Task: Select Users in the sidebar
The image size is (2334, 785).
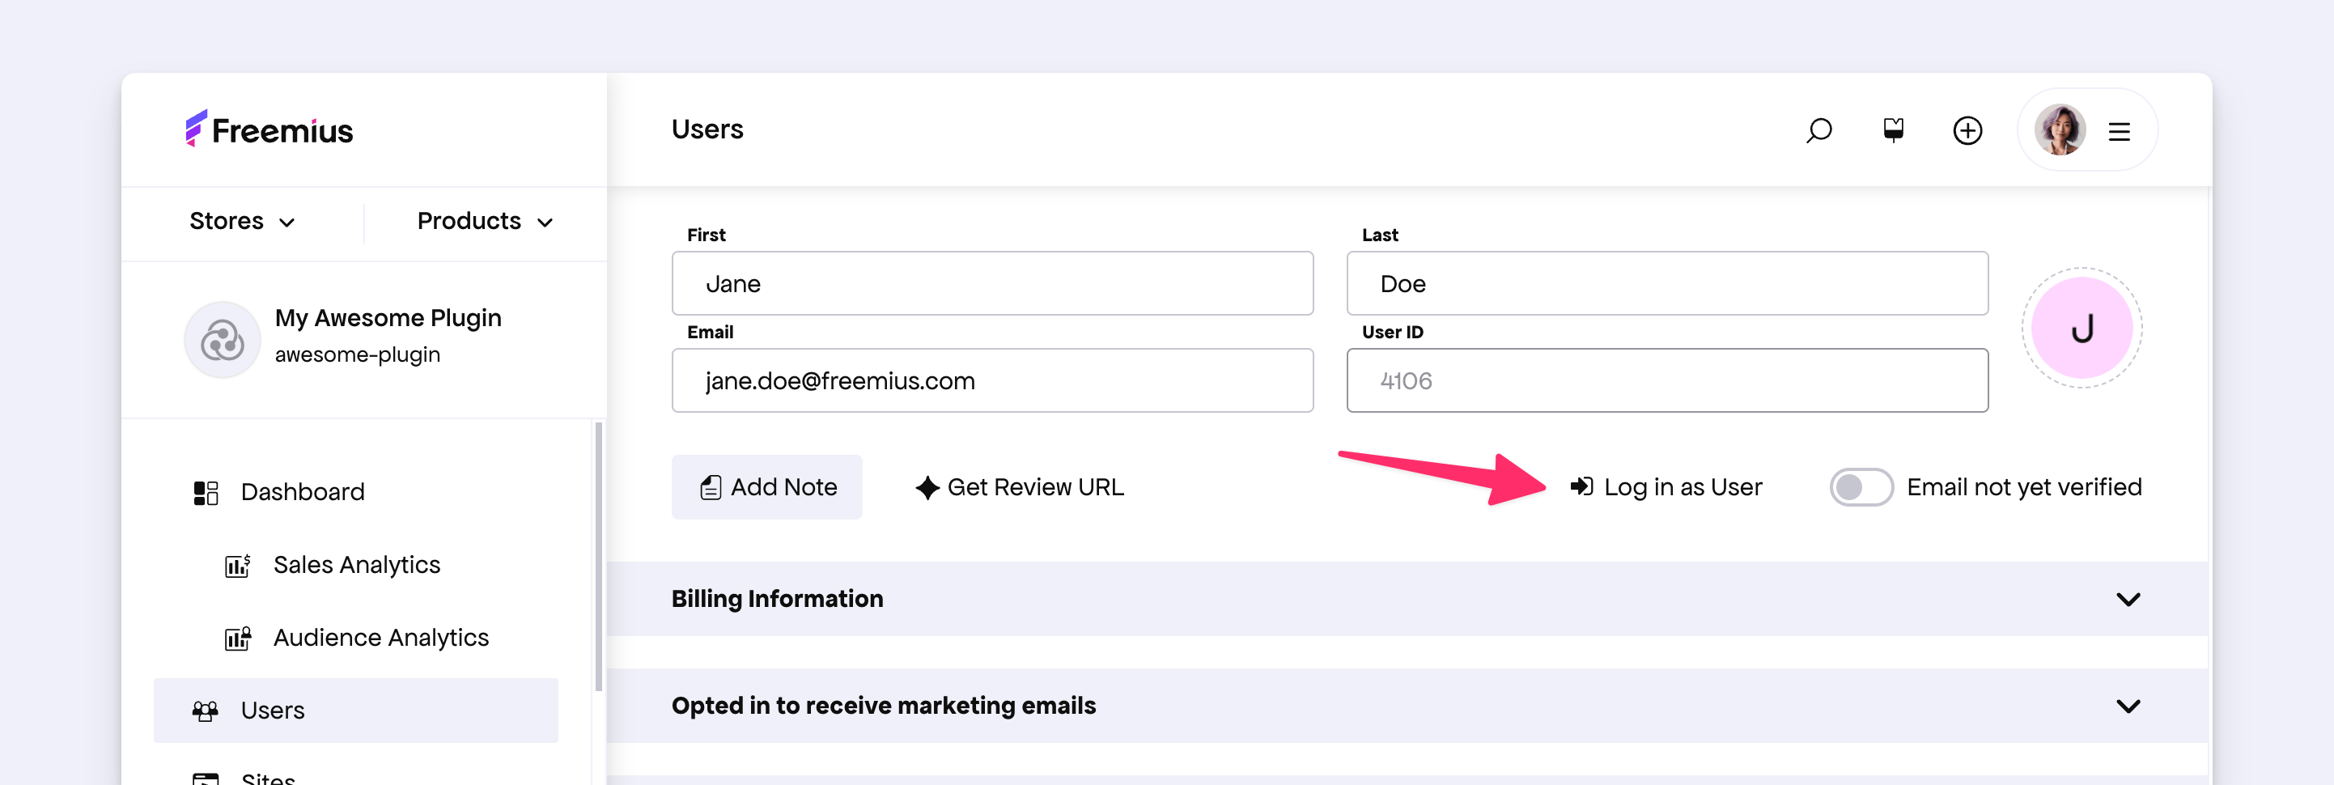Action: (x=272, y=711)
